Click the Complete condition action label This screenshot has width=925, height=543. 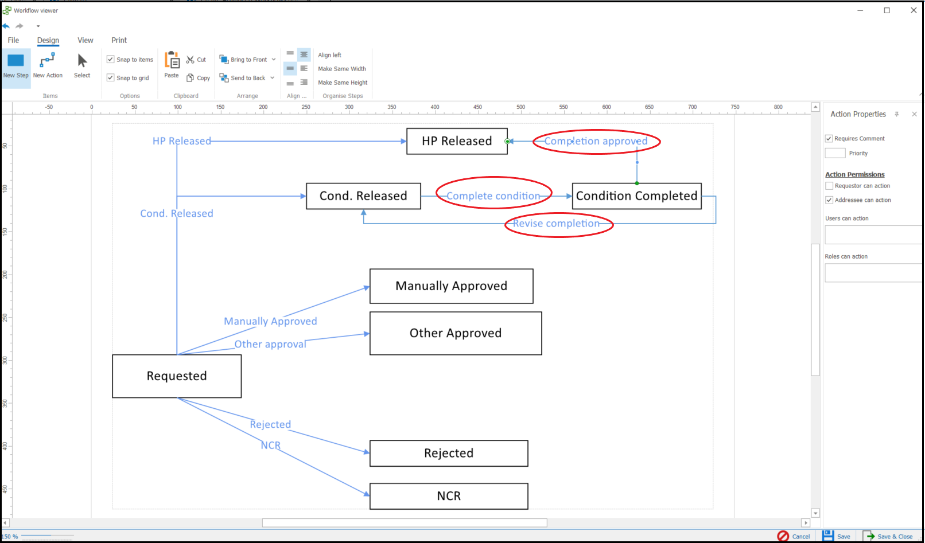(x=493, y=196)
